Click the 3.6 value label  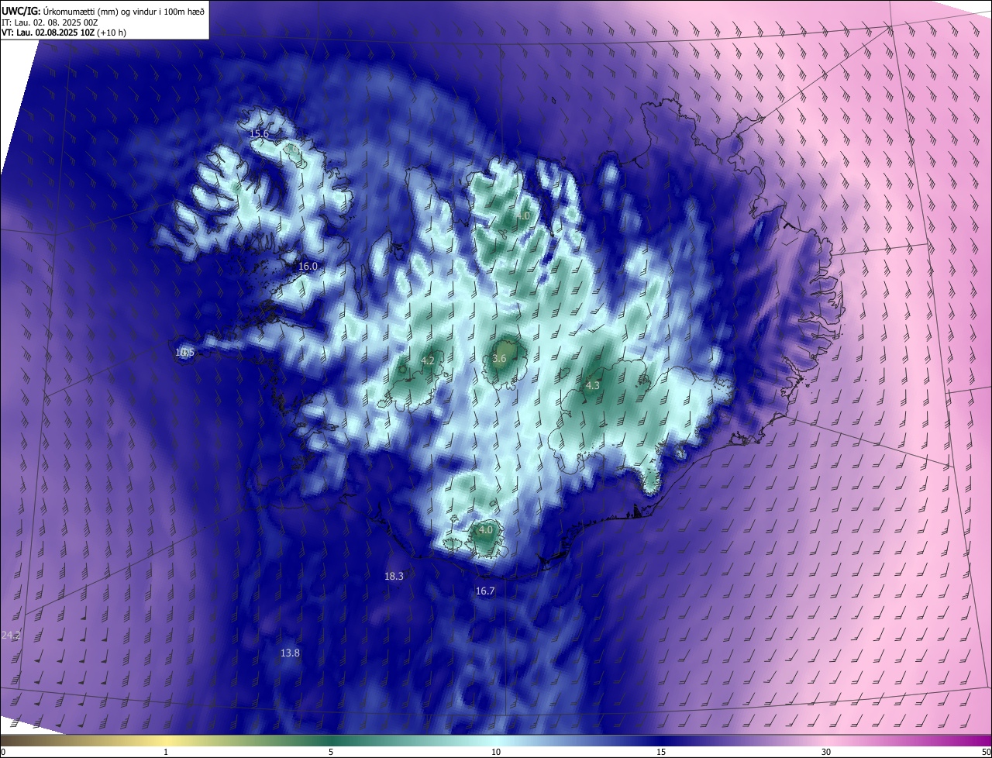point(499,358)
